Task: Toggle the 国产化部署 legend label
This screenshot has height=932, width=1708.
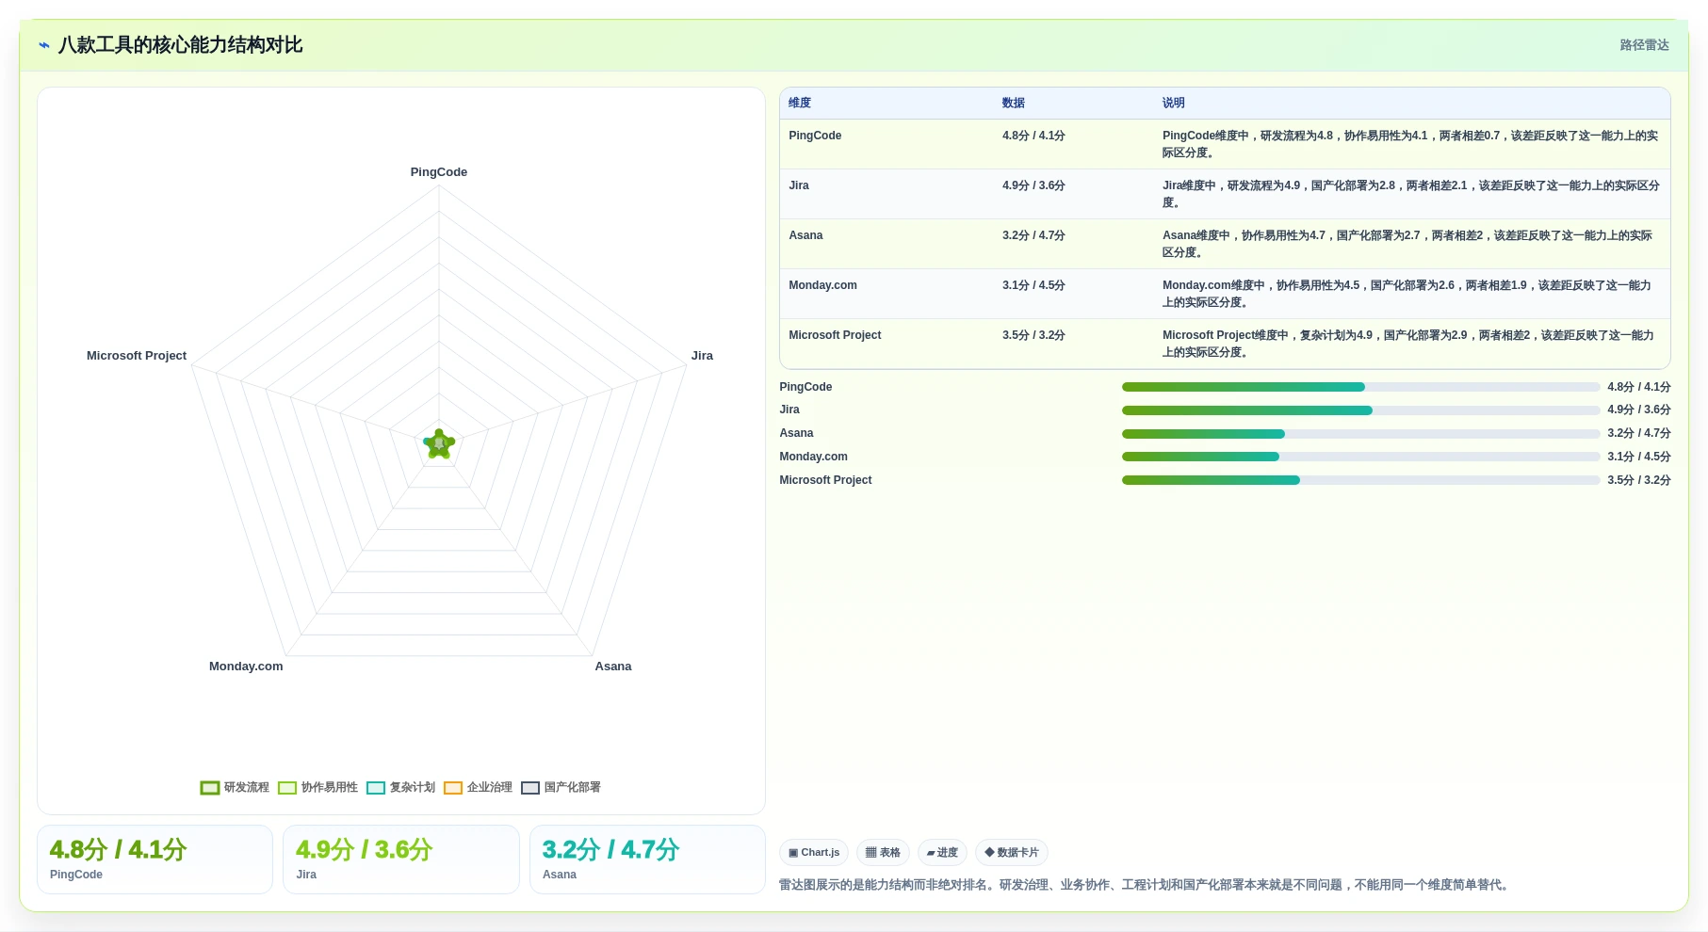Action: (x=573, y=787)
